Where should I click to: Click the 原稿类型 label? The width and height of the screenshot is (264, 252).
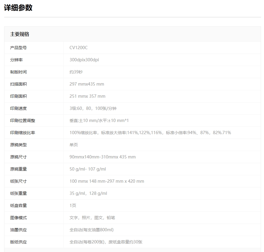point(18,145)
